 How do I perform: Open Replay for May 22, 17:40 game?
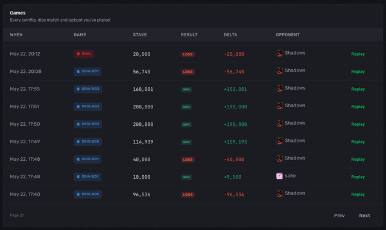358,194
